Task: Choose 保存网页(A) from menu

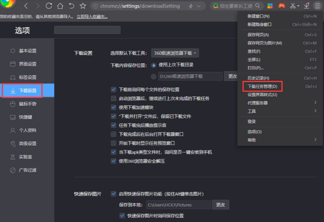Action: pyautogui.click(x=280, y=35)
